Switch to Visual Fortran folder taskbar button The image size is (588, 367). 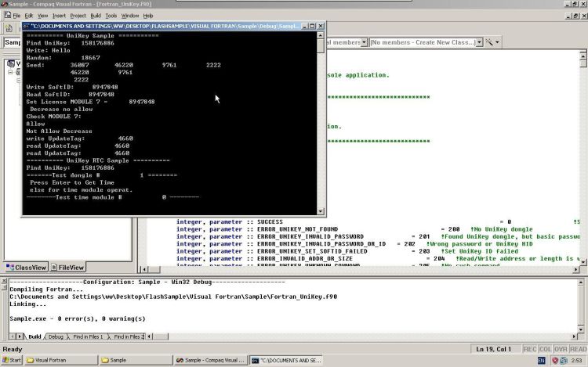point(61,360)
